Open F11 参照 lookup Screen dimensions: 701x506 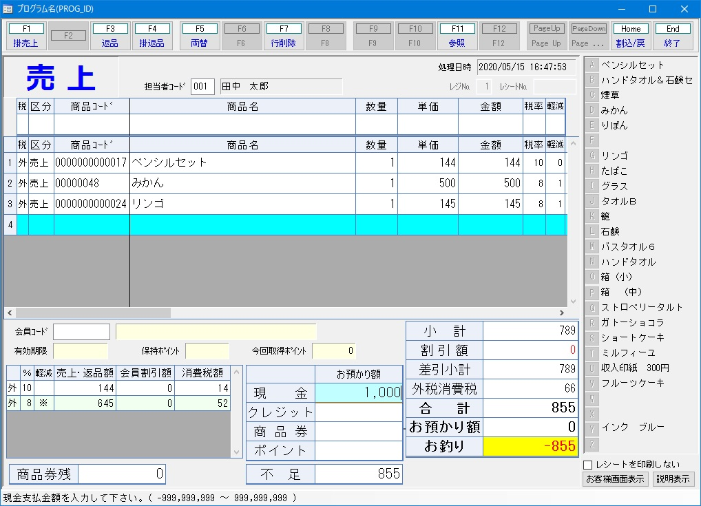pyautogui.click(x=457, y=36)
